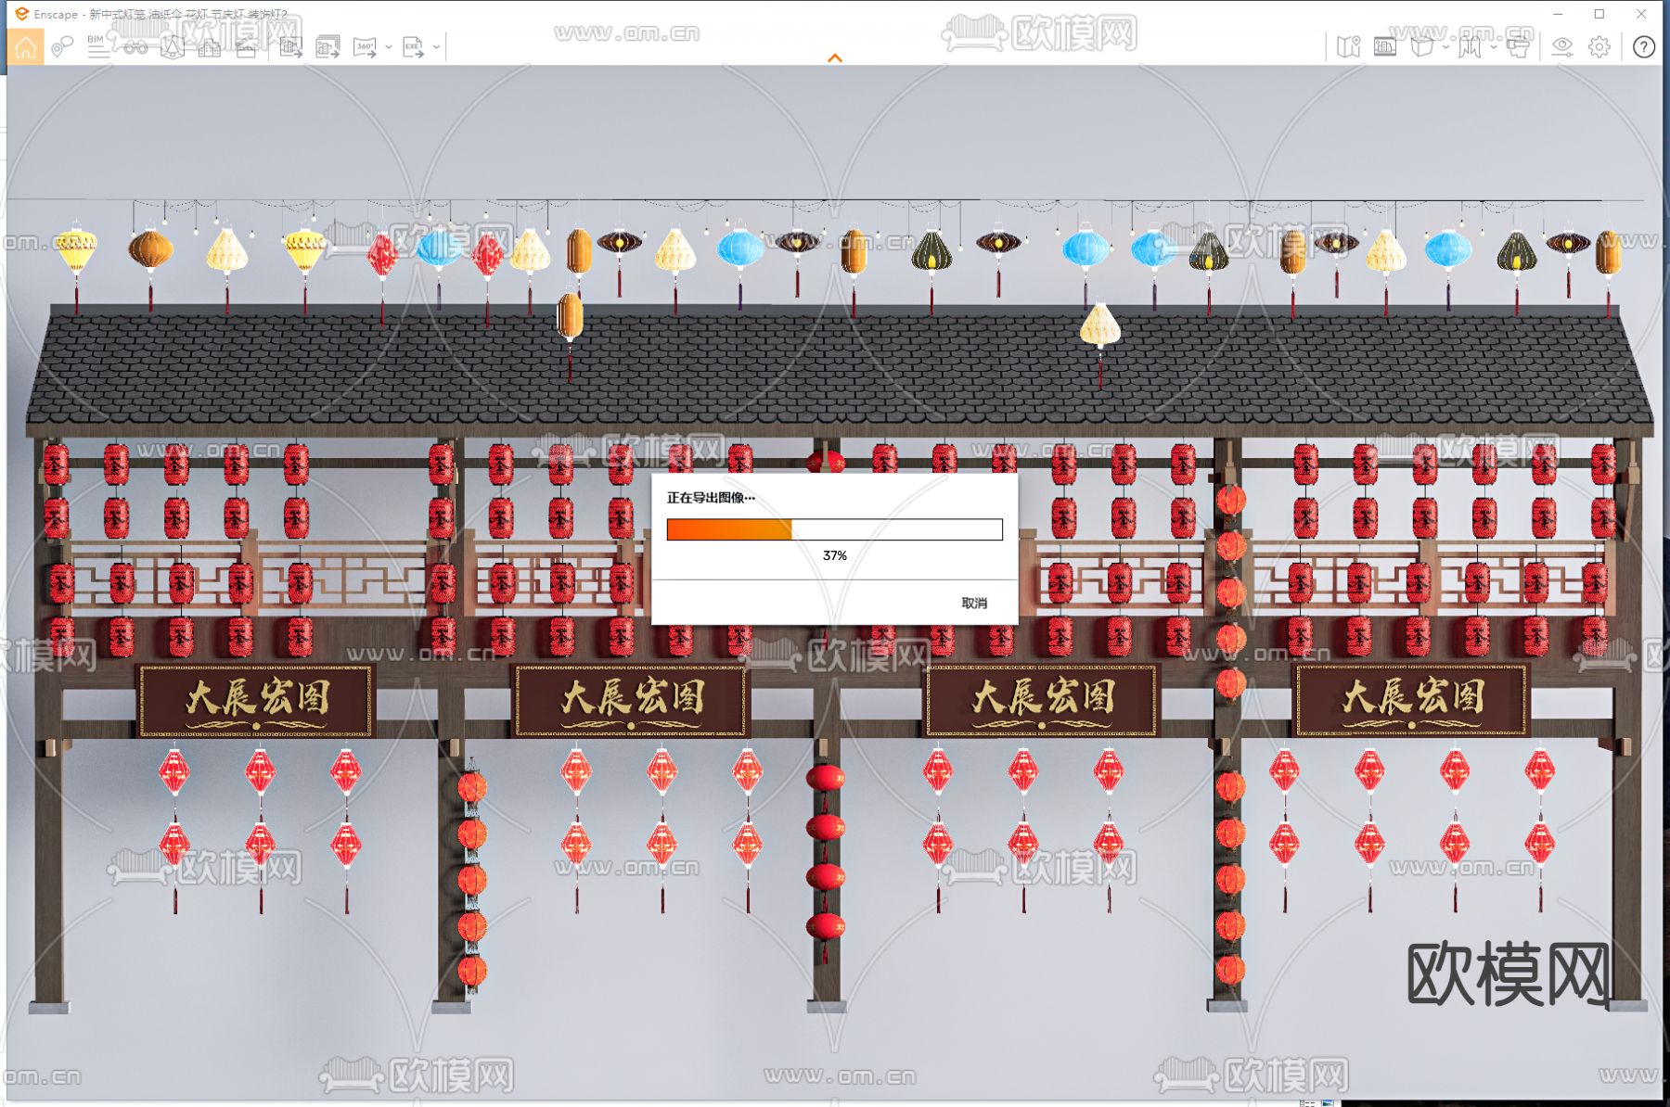
Task: Open the help question mark icon
Action: [x=1644, y=47]
